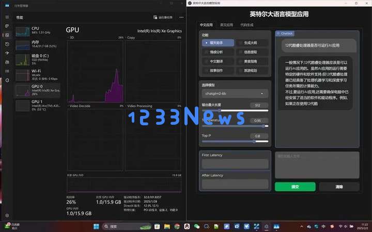Open the chatglm2-6b model dropdown
The width and height of the screenshot is (372, 232).
235,93
